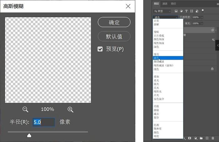Screen dimensions: 219x142
Task: Click the 填充 100% value field
Action: click(x=196, y=23)
